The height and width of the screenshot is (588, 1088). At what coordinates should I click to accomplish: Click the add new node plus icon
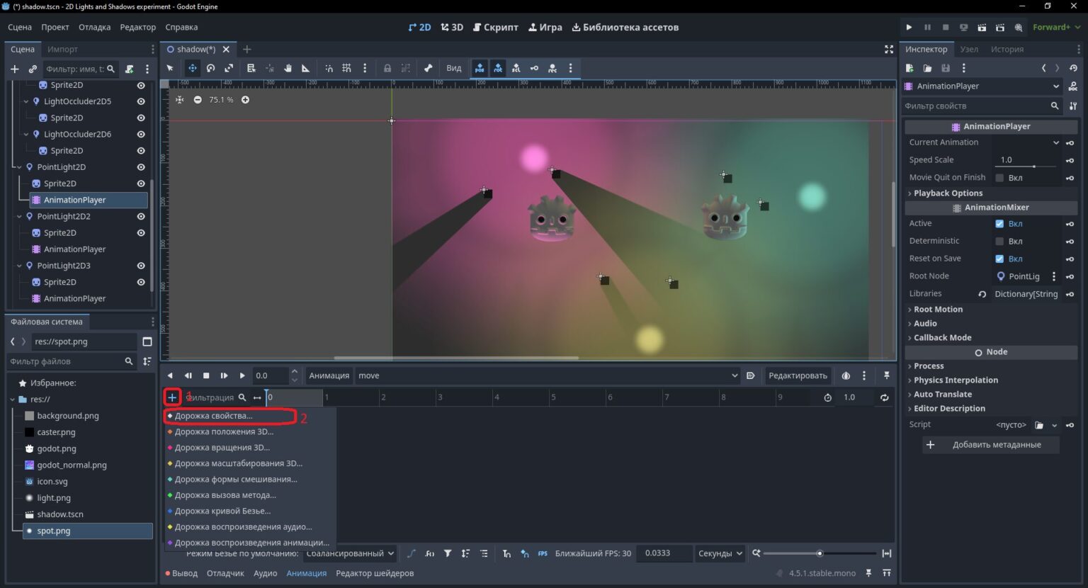pos(14,69)
